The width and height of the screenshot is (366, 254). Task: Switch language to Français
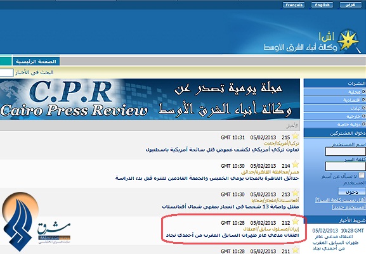[294, 5]
